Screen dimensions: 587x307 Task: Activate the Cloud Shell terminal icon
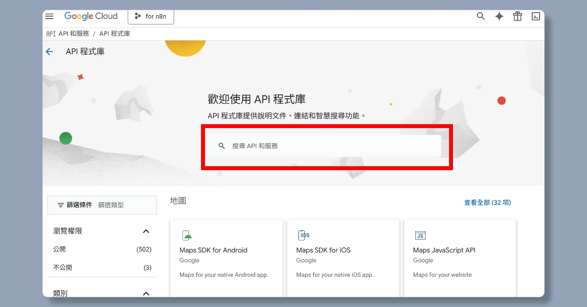click(x=536, y=16)
